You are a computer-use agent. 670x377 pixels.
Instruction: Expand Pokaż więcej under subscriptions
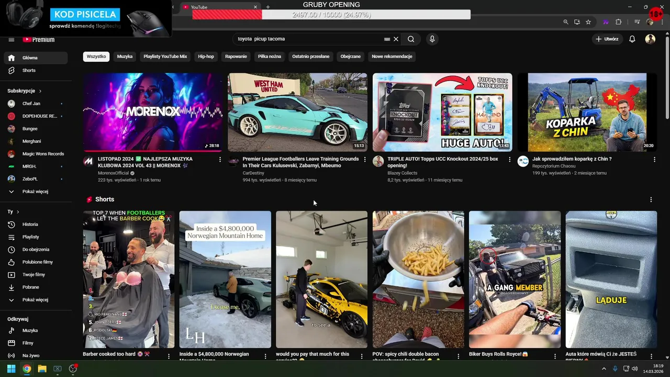pyautogui.click(x=36, y=192)
